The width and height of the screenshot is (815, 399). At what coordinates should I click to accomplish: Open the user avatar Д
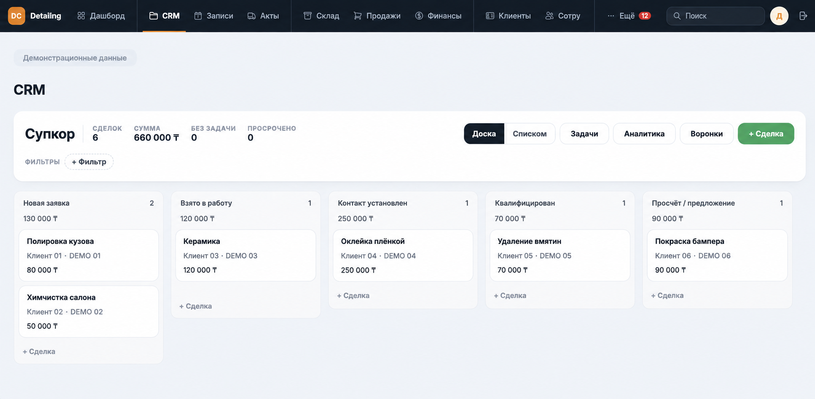779,16
